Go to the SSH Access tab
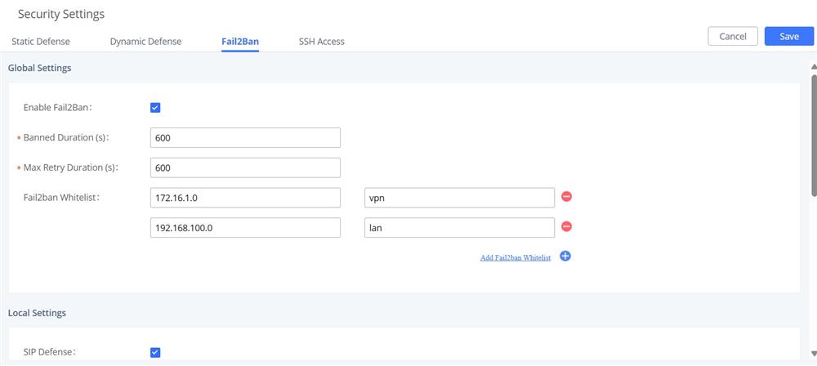 [x=321, y=42]
